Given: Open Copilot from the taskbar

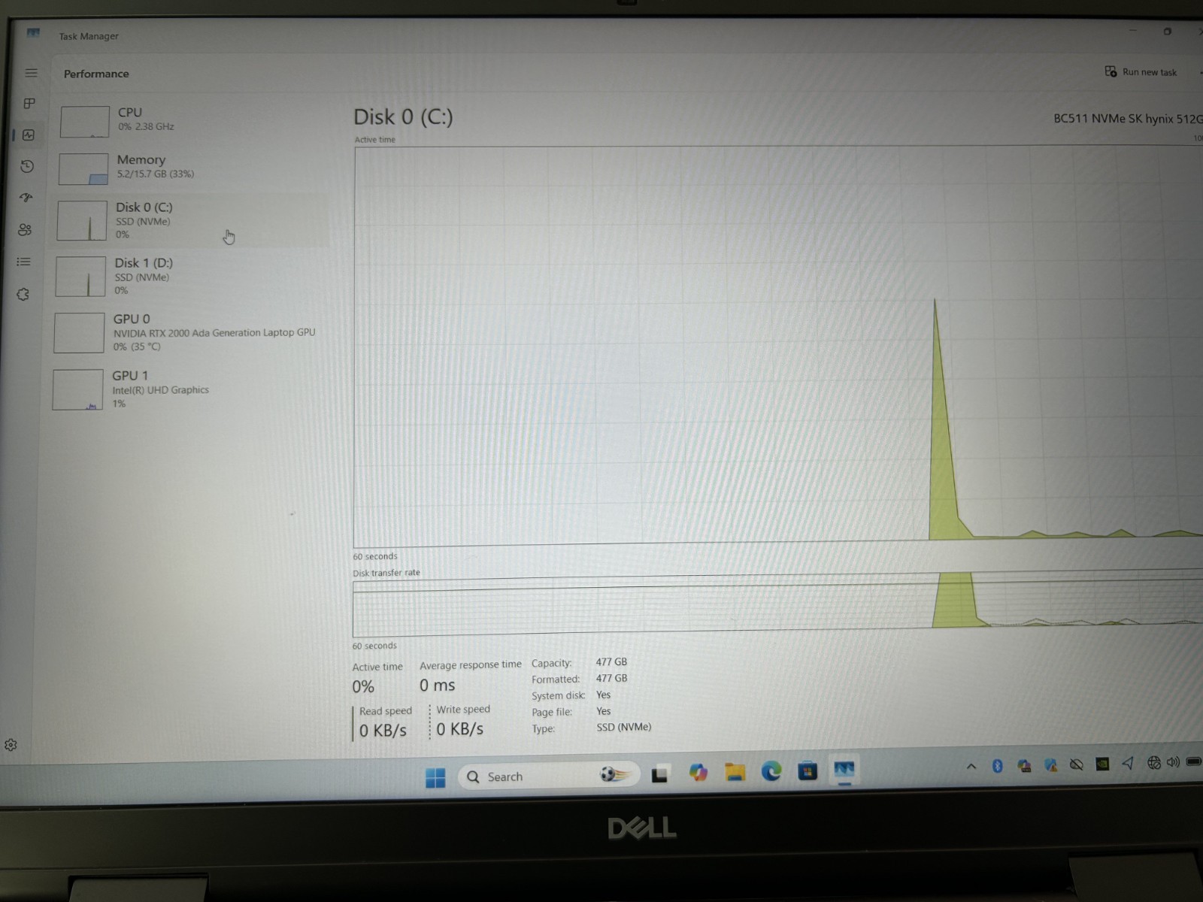Looking at the screenshot, I should [698, 772].
